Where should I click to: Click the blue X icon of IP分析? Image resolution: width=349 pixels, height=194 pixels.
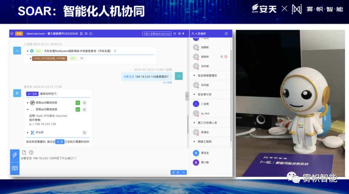33,132
